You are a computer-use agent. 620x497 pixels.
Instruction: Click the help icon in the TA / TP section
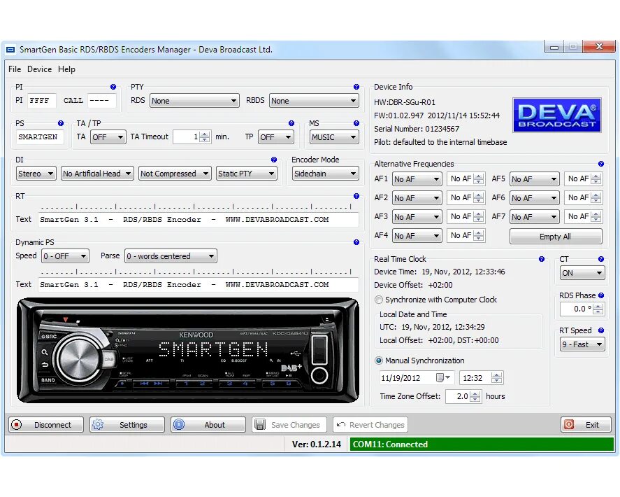[x=291, y=123]
